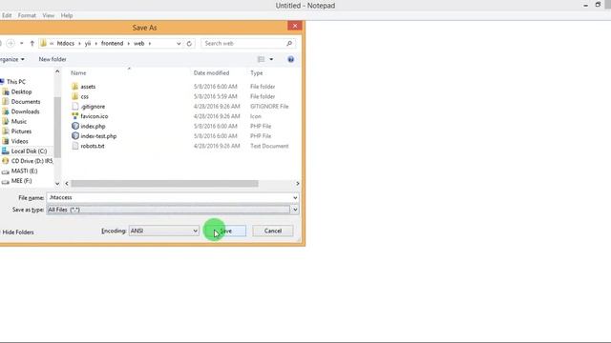Toggle Hide Folders at bottom left

pos(17,232)
